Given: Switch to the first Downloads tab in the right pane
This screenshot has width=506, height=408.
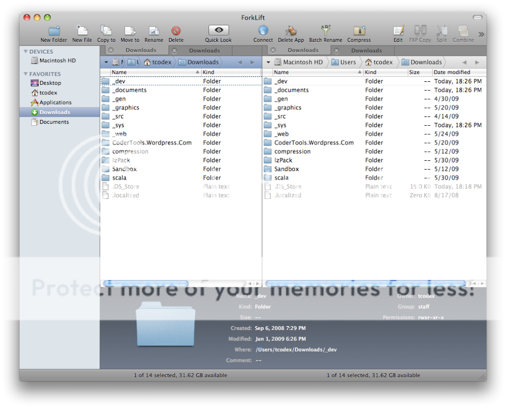Looking at the screenshot, I should (303, 50).
